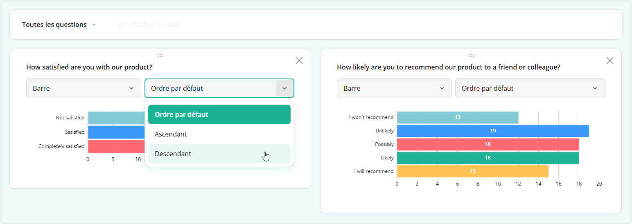Screen dimensions: 632x224
Task: Click the Not satisfied bar
Action: click(116, 118)
